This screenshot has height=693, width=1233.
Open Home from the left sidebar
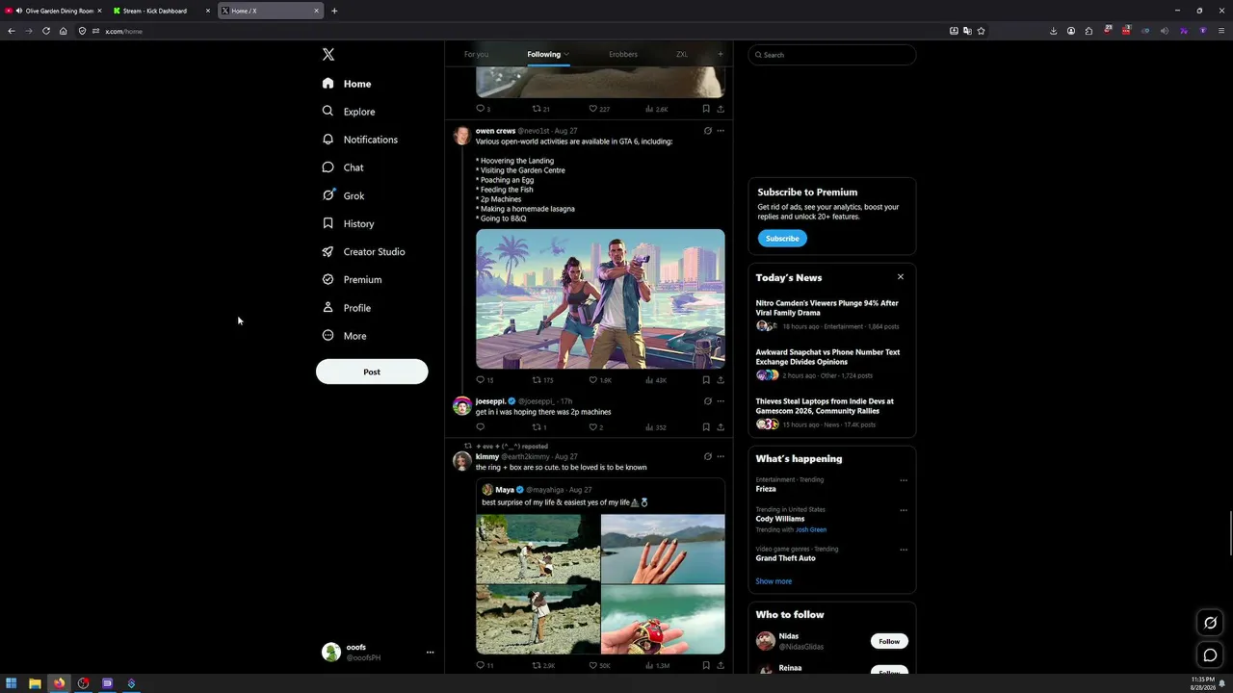click(x=347, y=84)
